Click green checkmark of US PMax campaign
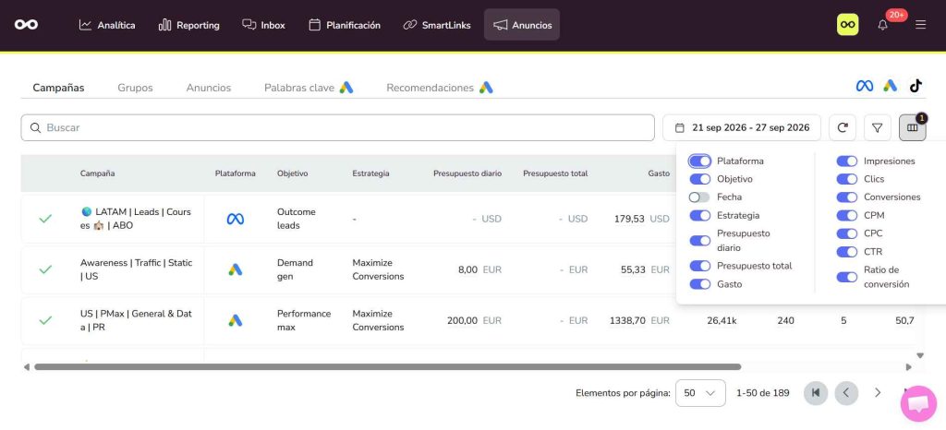Screen dimensions: 946x430 45,320
